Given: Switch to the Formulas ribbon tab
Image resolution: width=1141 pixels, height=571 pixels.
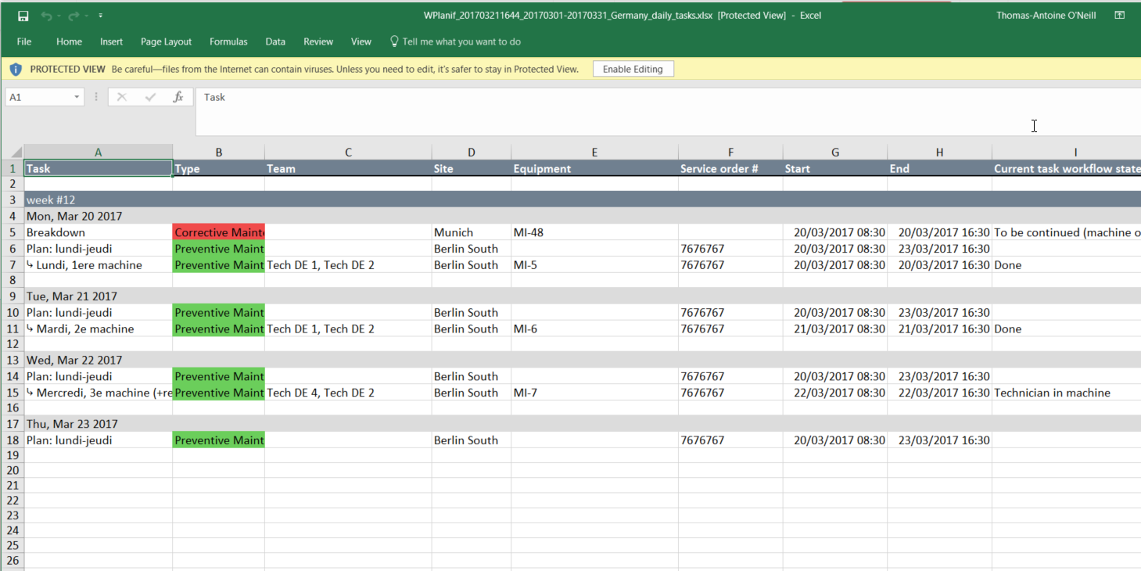Looking at the screenshot, I should [x=228, y=41].
